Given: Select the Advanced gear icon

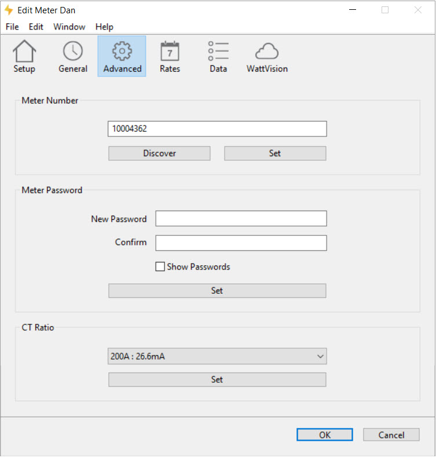Looking at the screenshot, I should (x=122, y=56).
